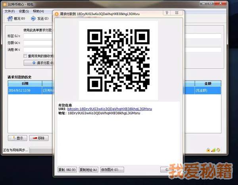Click the dialog help question-mark button
Viewport: 238px width, 185px height.
pos(167,13)
